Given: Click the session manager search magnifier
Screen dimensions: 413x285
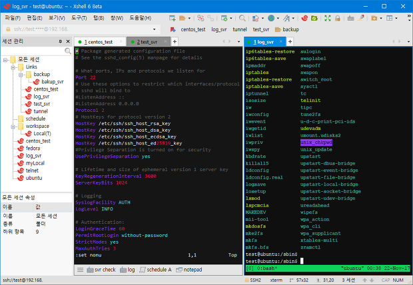Looking at the screenshot, I should coord(68,51).
